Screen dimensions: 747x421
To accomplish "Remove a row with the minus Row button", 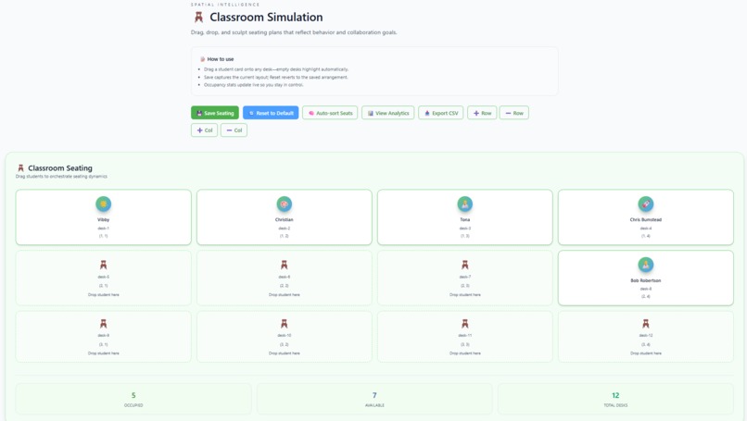I will (514, 113).
